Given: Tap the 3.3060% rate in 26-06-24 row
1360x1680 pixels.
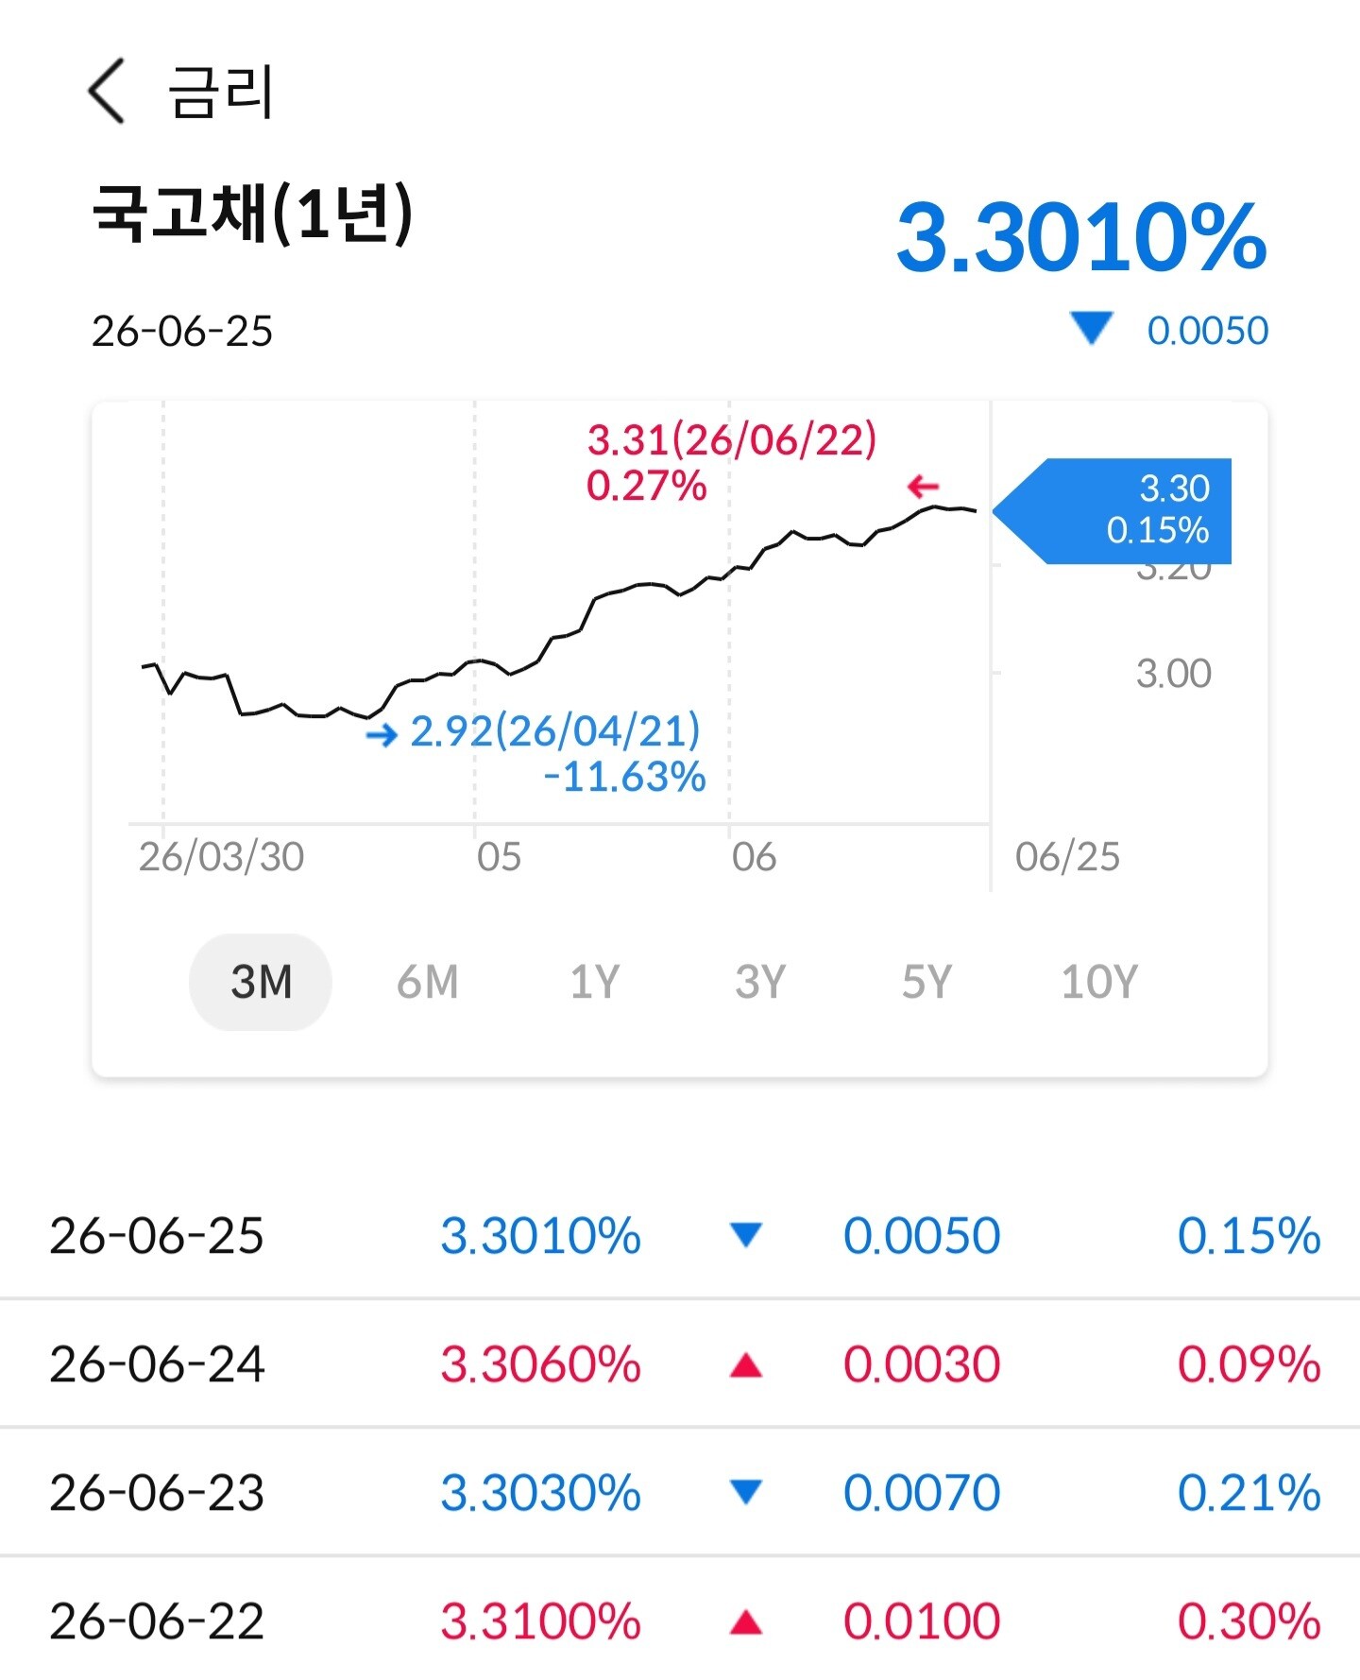Looking at the screenshot, I should (540, 1364).
